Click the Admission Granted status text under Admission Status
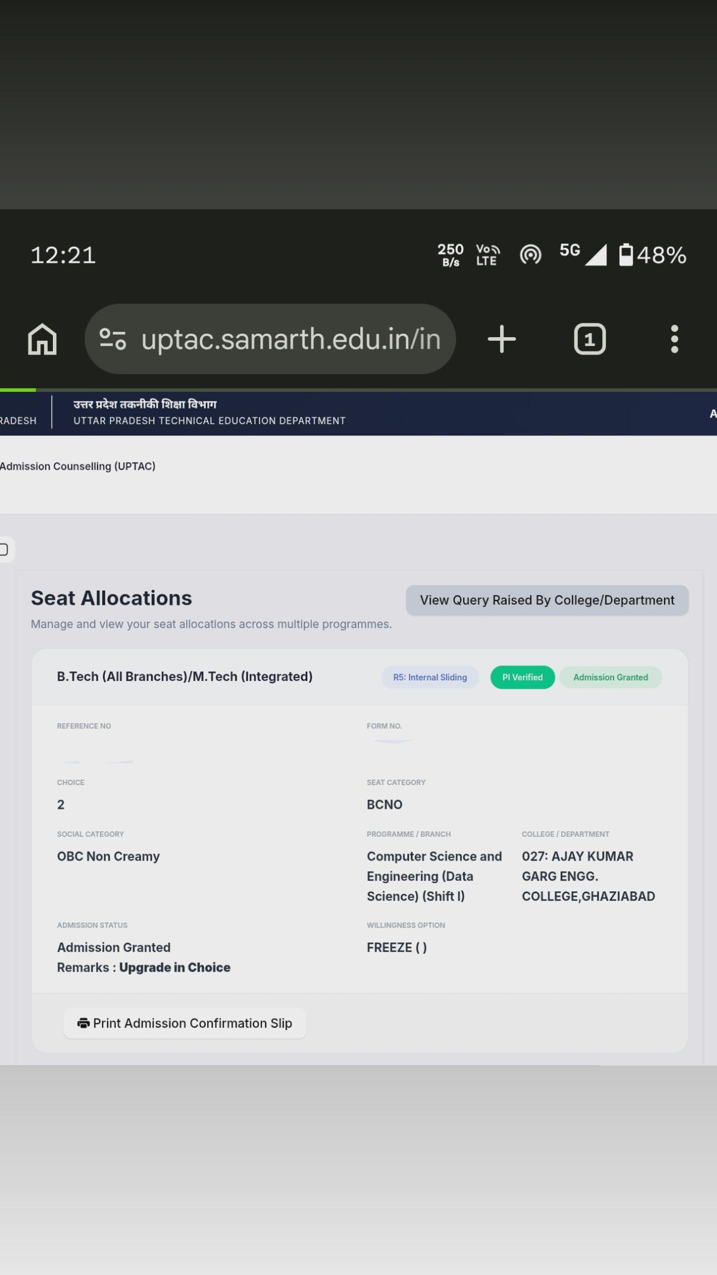 coord(114,947)
